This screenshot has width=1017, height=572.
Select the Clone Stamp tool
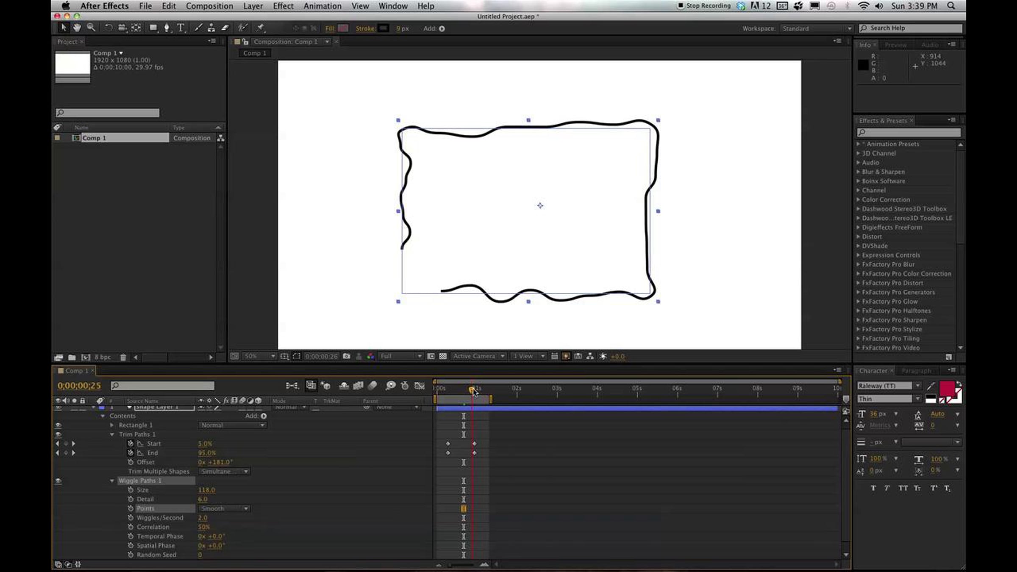pos(211,28)
